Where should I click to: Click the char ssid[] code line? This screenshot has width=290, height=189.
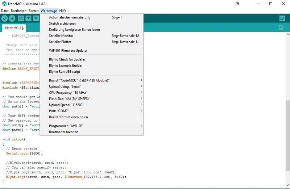(x=21, y=125)
